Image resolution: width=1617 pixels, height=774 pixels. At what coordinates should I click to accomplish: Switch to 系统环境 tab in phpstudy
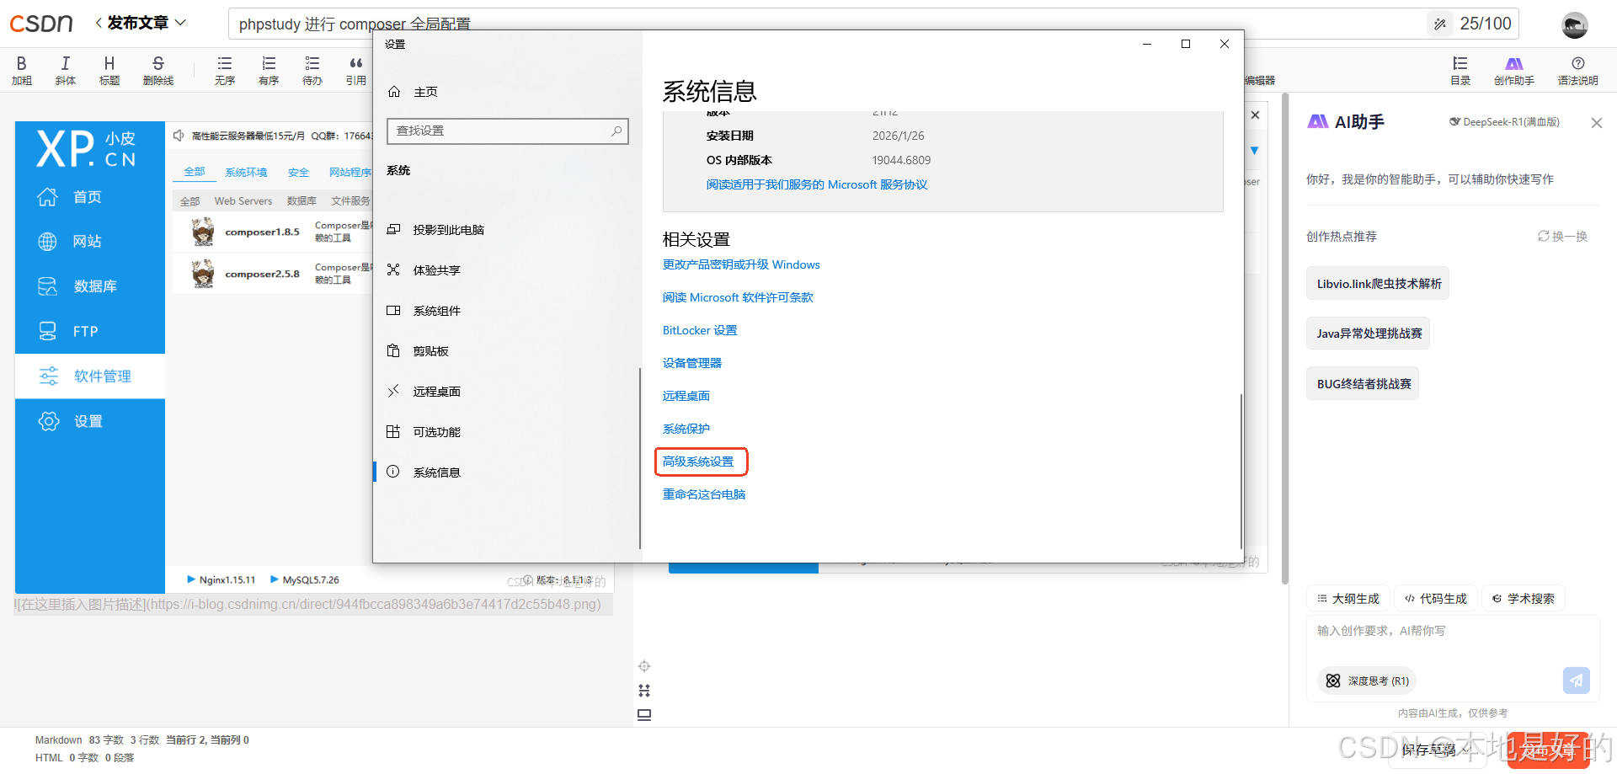(246, 172)
